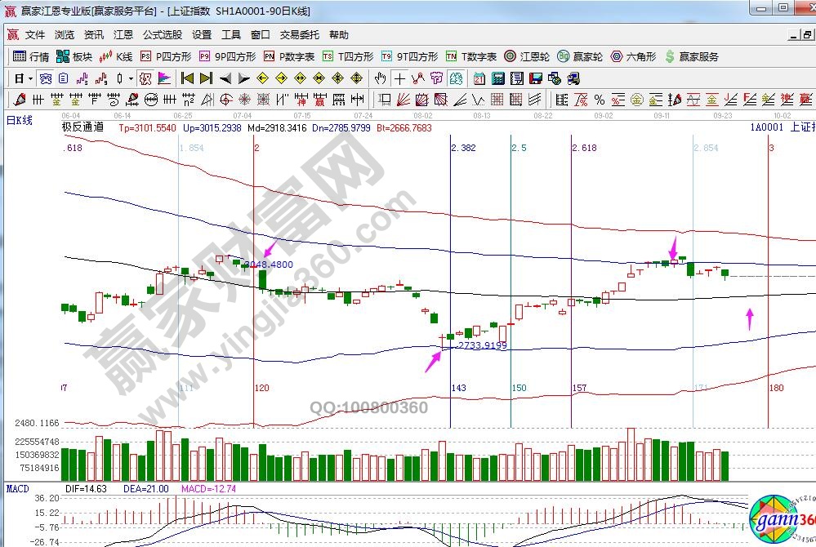Select the circled 金 golden ratio tool
This screenshot has width=816, height=547.
(x=637, y=100)
